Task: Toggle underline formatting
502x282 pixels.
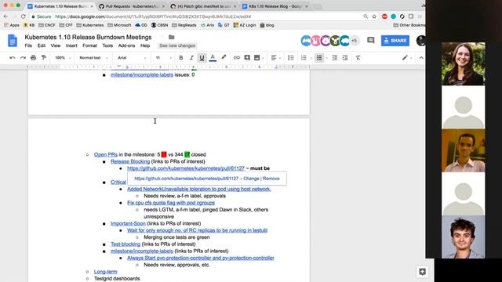Action: (202, 58)
